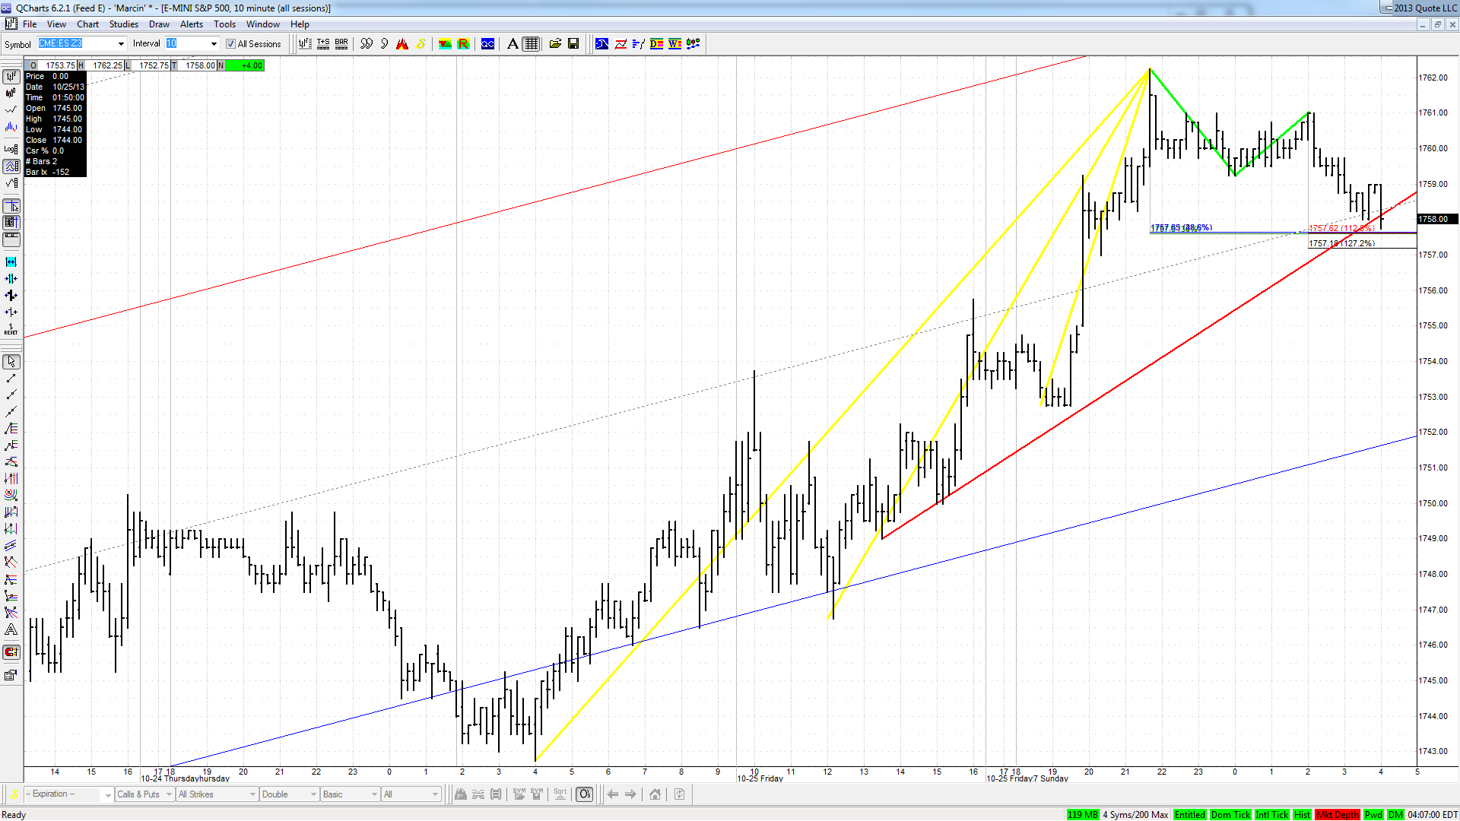
Task: Click the QC toolbar icon
Action: [487, 44]
